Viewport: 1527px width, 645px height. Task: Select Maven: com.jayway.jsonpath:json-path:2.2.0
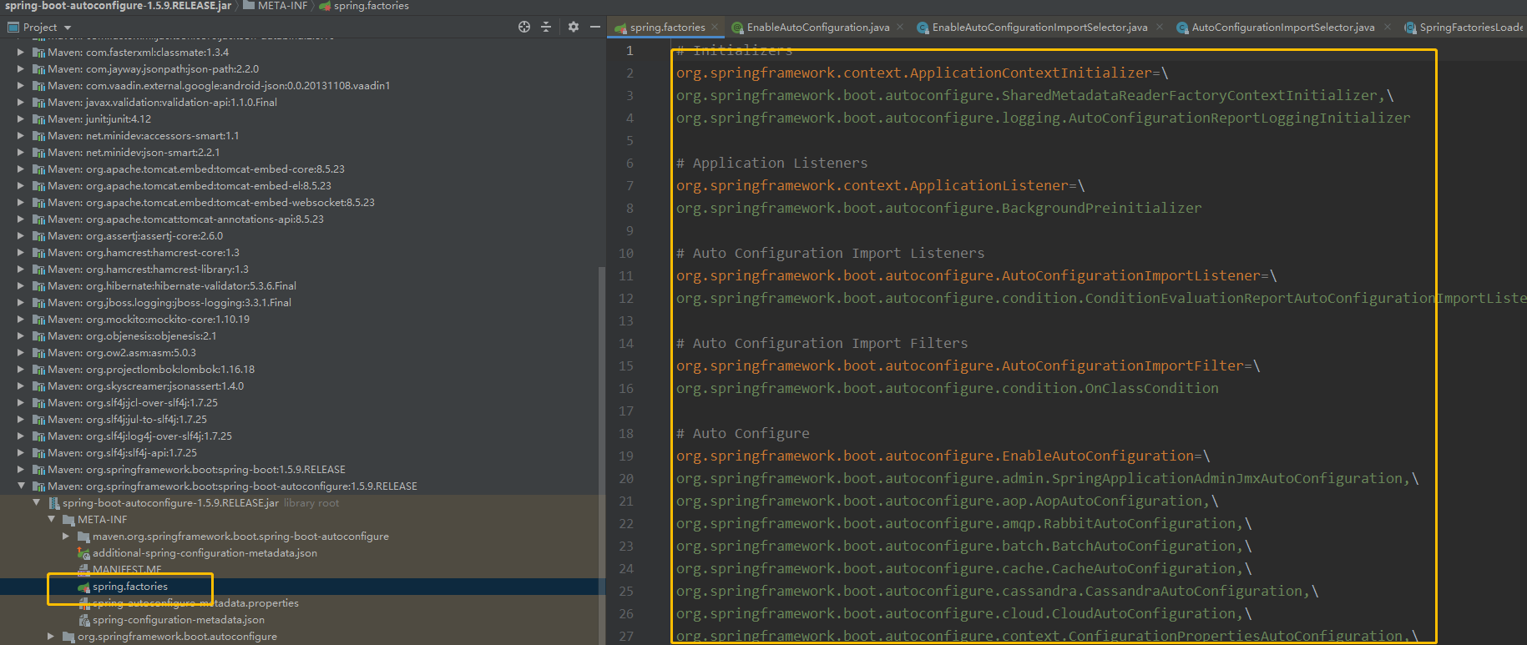click(x=153, y=69)
